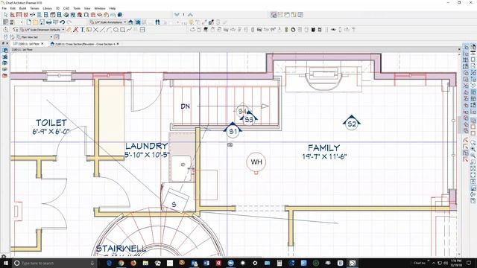Open the 1/4" Scale Annotations dropdown

pyautogui.click(x=108, y=22)
